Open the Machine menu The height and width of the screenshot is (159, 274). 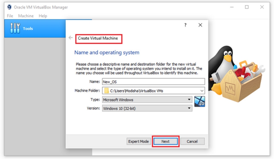(x=26, y=16)
